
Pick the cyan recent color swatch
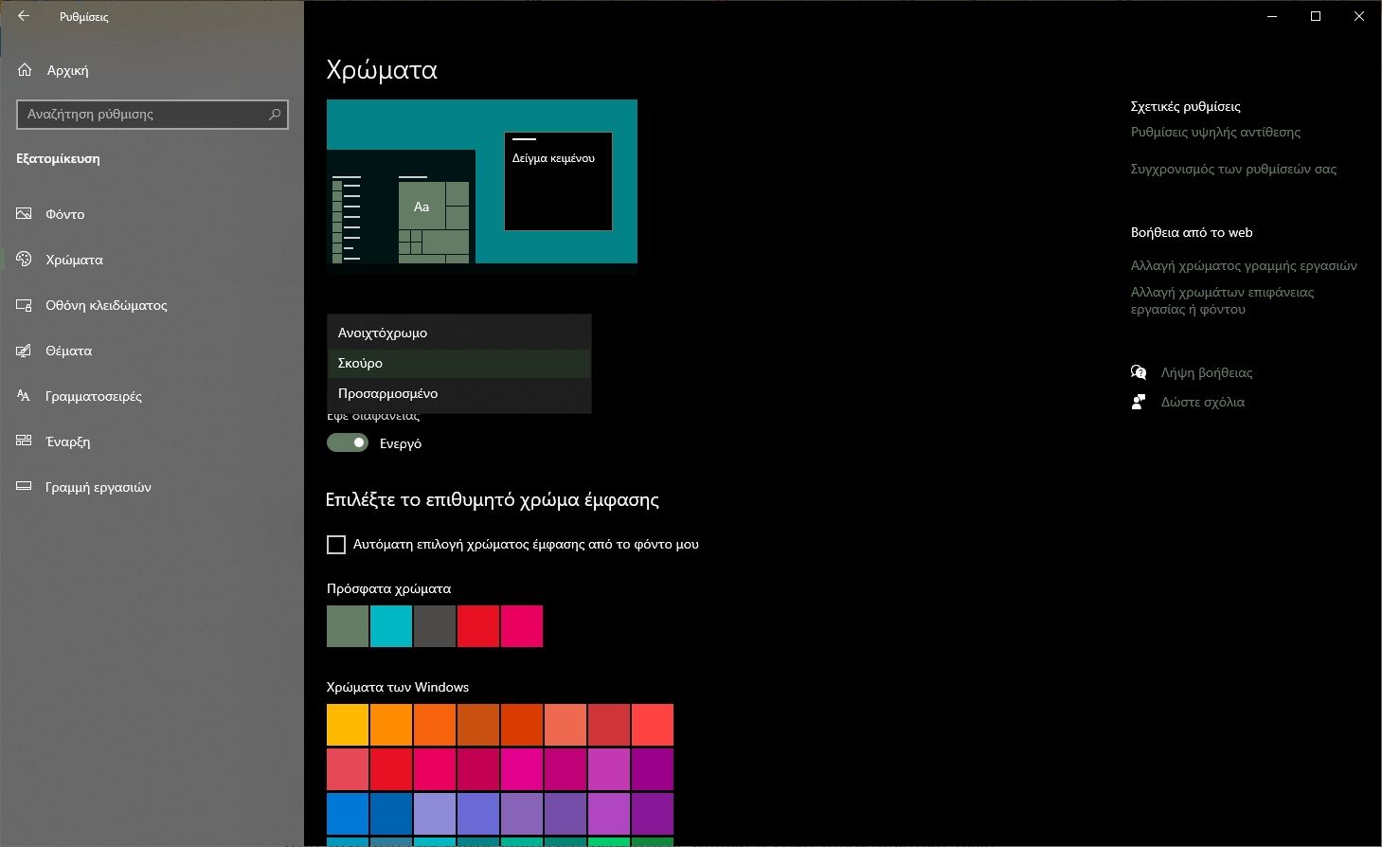click(391, 626)
